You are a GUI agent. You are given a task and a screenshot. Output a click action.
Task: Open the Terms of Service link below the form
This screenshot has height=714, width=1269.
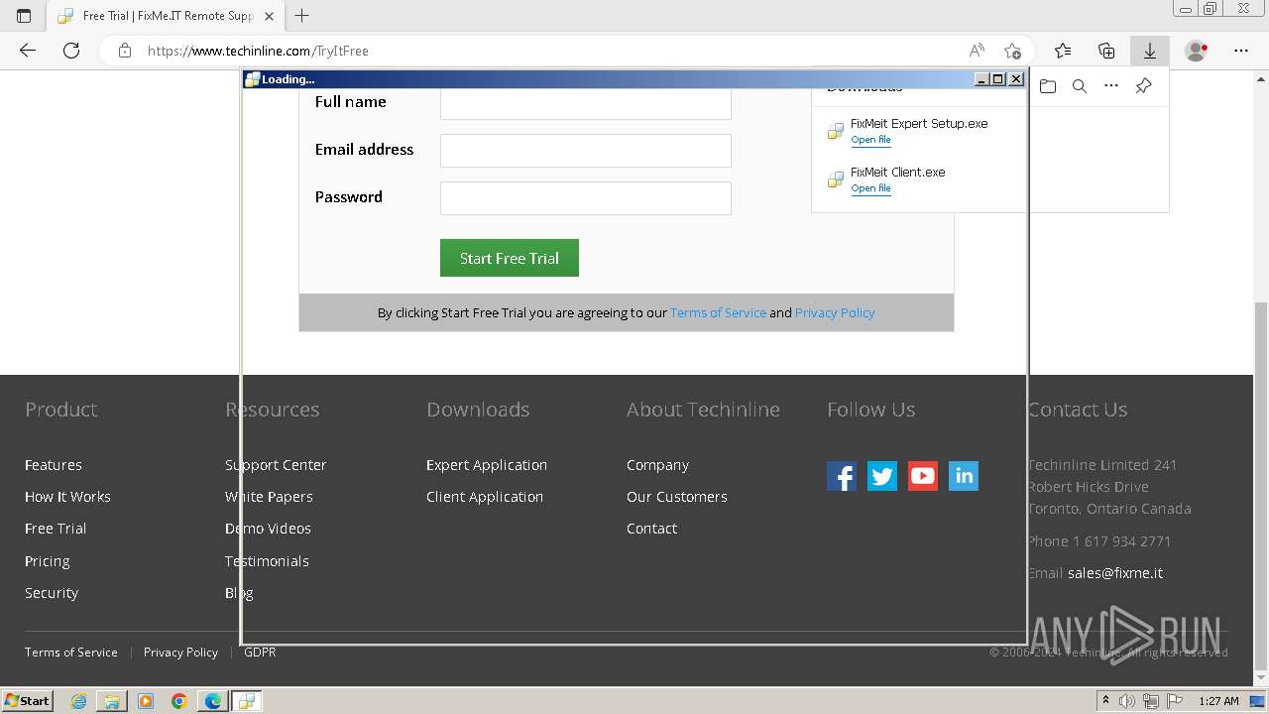pyautogui.click(x=718, y=312)
